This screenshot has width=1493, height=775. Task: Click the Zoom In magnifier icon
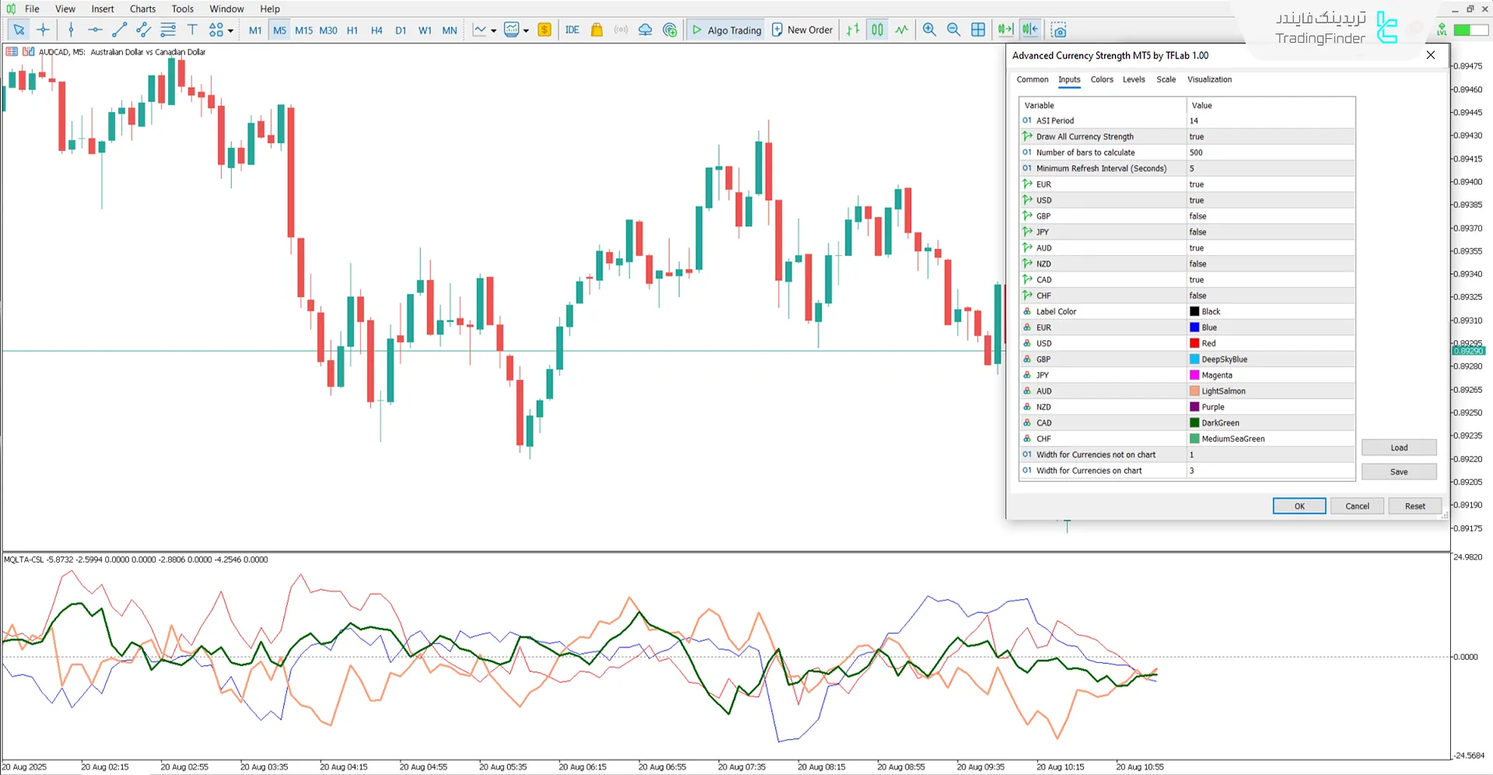[x=929, y=30]
